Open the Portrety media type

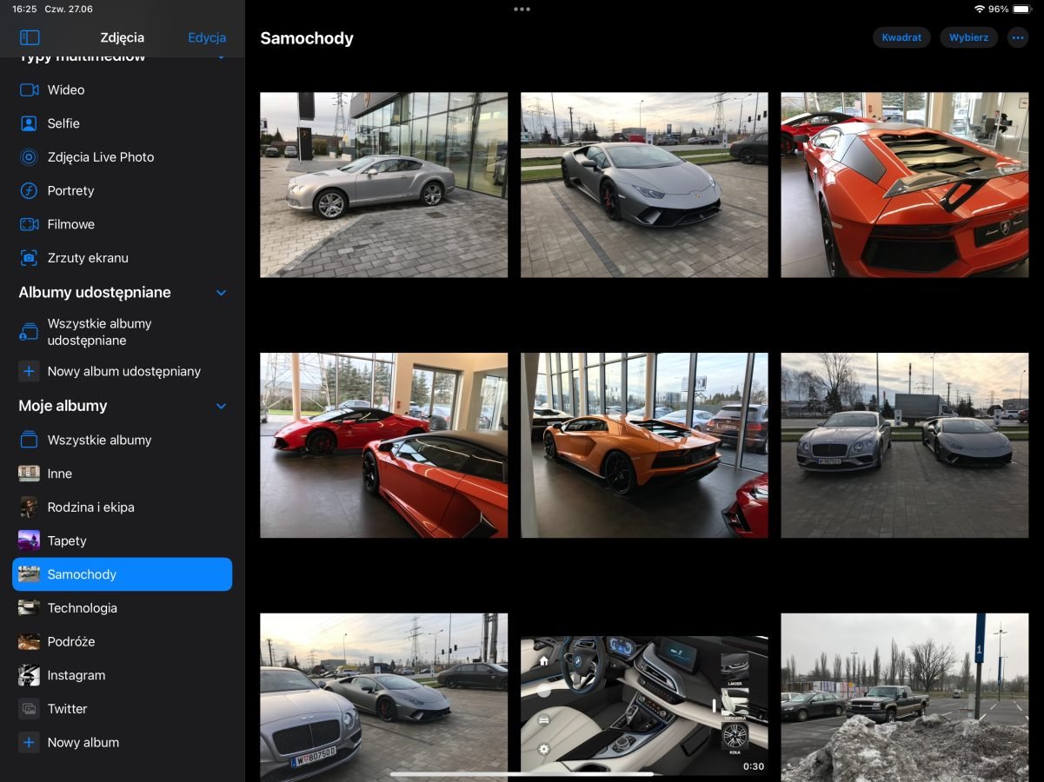(123, 190)
